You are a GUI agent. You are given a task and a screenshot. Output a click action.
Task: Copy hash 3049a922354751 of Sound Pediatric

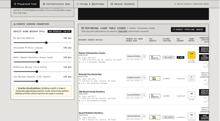pos(144,116)
